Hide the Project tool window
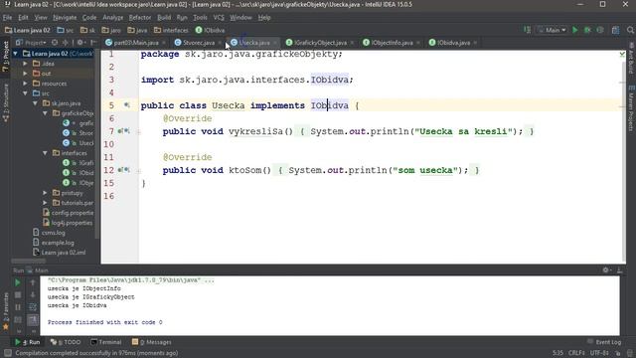Viewport: 636px width, 358px height. 93,42
